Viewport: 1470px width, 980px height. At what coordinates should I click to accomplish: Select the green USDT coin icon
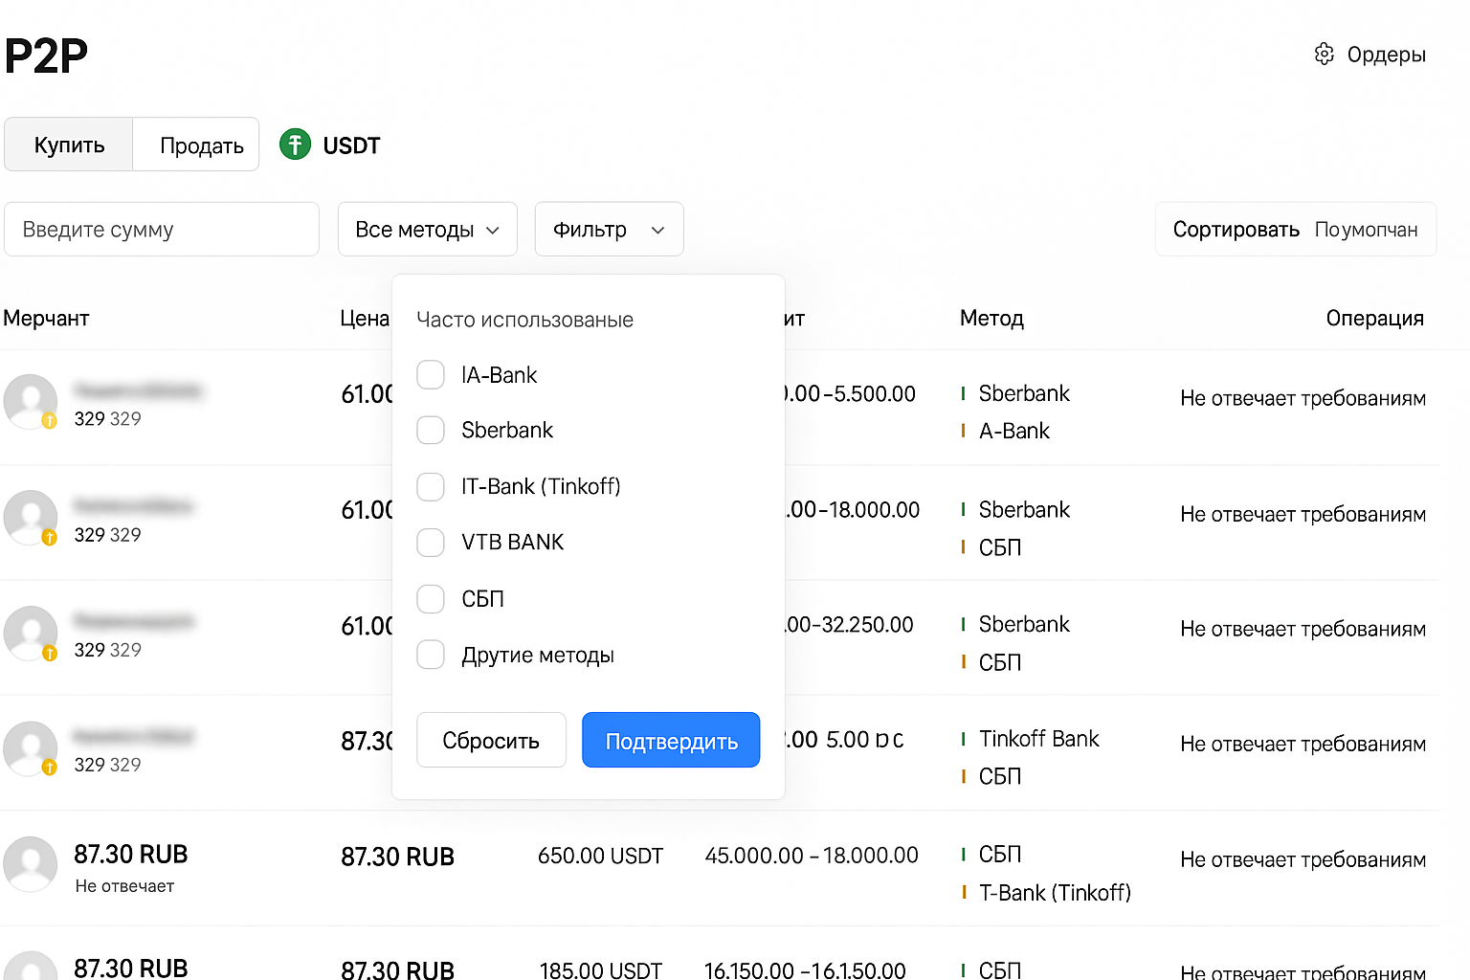coord(295,145)
